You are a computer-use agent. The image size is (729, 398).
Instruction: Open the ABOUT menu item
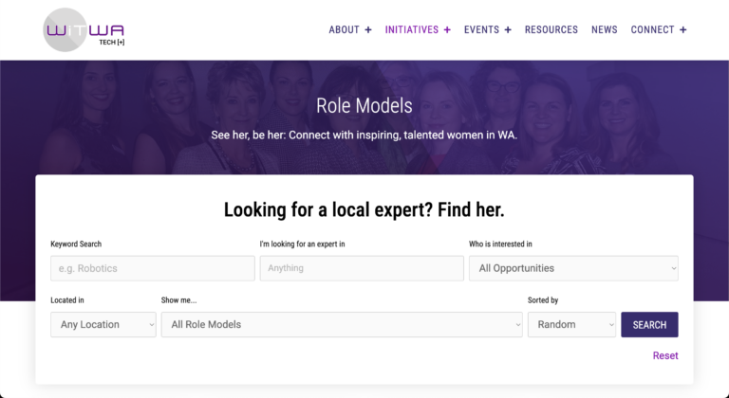pyautogui.click(x=344, y=29)
